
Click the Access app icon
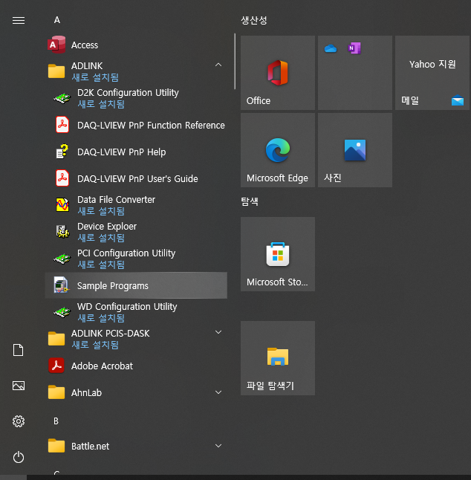tap(56, 45)
